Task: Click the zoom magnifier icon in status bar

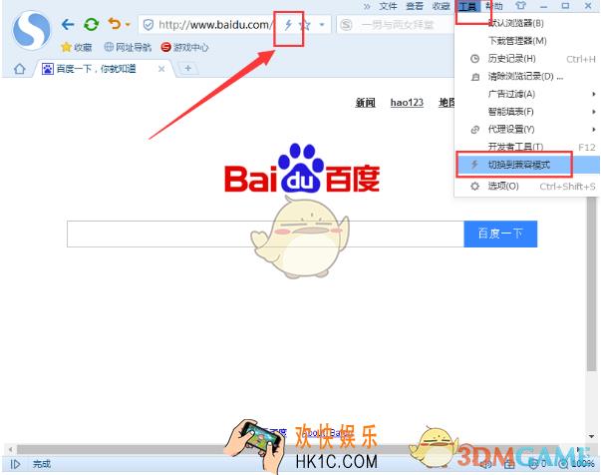Action: click(563, 464)
